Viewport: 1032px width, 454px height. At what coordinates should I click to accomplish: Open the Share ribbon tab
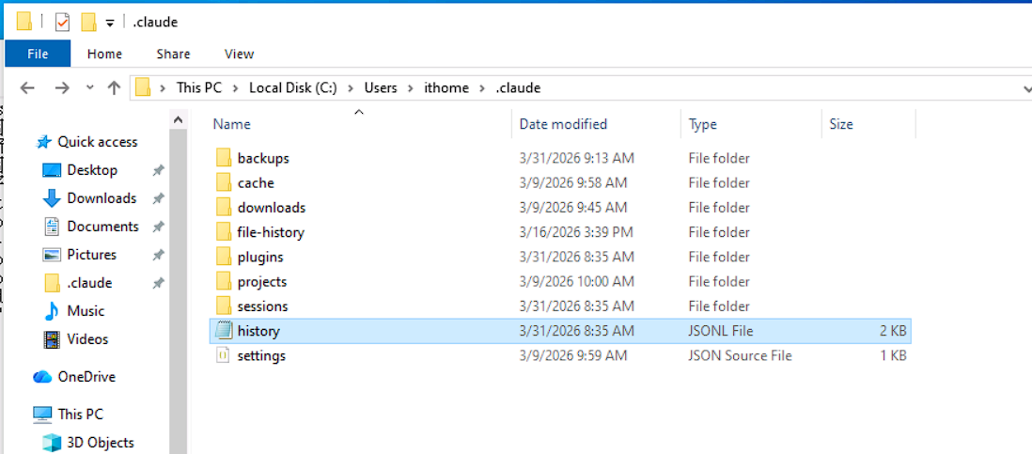(x=174, y=54)
